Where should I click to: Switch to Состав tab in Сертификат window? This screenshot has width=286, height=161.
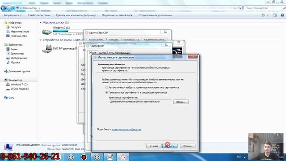(x=102, y=53)
